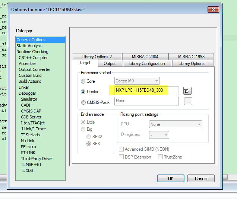237x199 pixels.
Task: Select General Options category
Action: click(x=40, y=40)
